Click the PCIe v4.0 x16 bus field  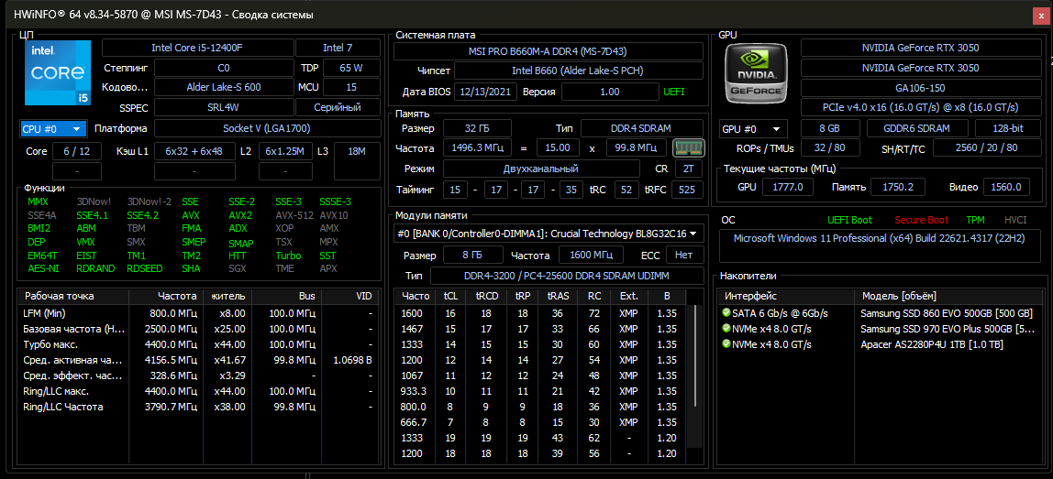coord(920,107)
